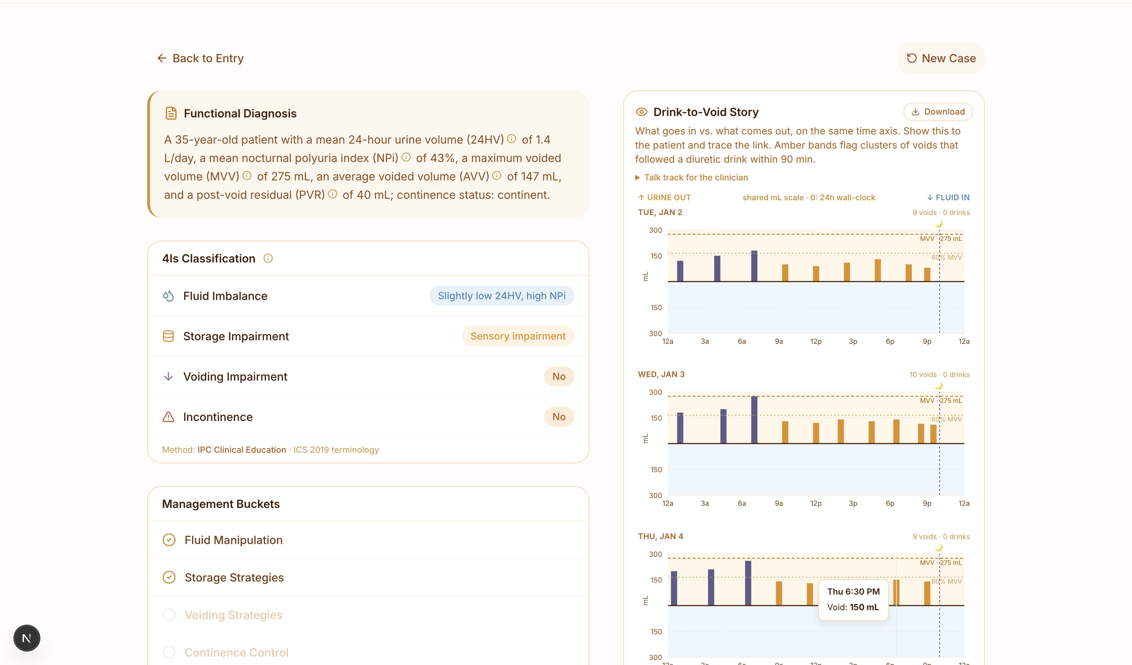The image size is (1132, 665).
Task: Click the URINE OUT up-arrow icon
Action: [x=641, y=197]
